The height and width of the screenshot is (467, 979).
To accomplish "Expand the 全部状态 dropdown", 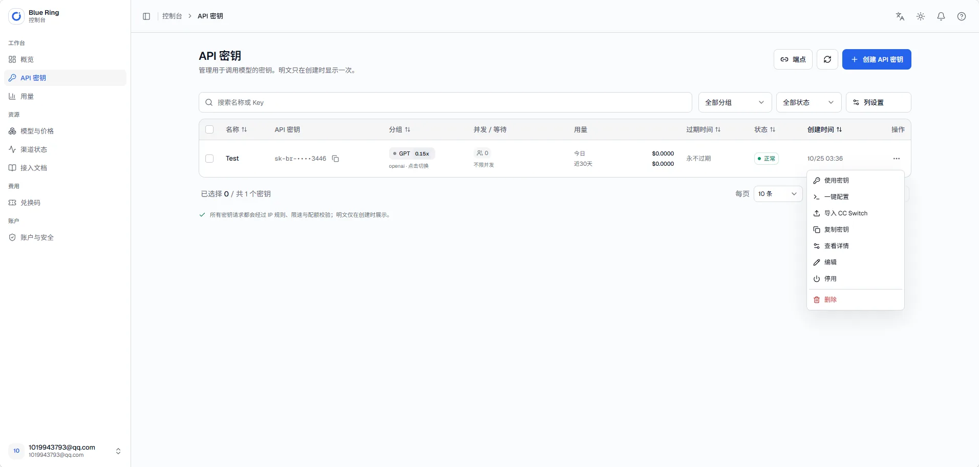I will tap(808, 102).
